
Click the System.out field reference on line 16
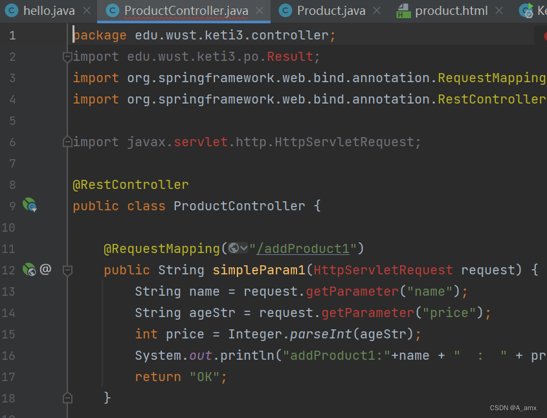coord(201,356)
